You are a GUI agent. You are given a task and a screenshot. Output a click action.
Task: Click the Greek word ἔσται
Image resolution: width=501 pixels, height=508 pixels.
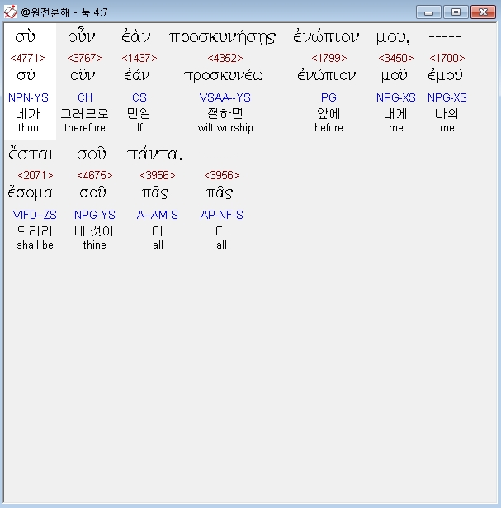click(x=31, y=154)
